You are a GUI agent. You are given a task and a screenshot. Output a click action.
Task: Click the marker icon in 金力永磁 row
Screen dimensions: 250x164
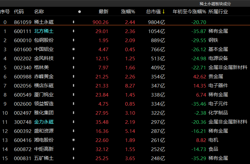pyautogui.click(x=73, y=122)
